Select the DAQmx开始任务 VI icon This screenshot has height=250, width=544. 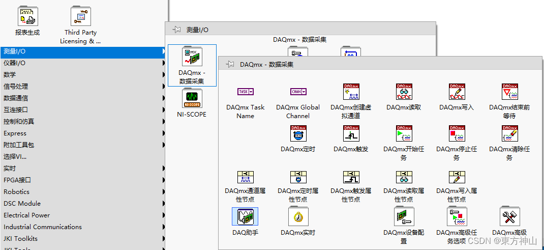404,134
